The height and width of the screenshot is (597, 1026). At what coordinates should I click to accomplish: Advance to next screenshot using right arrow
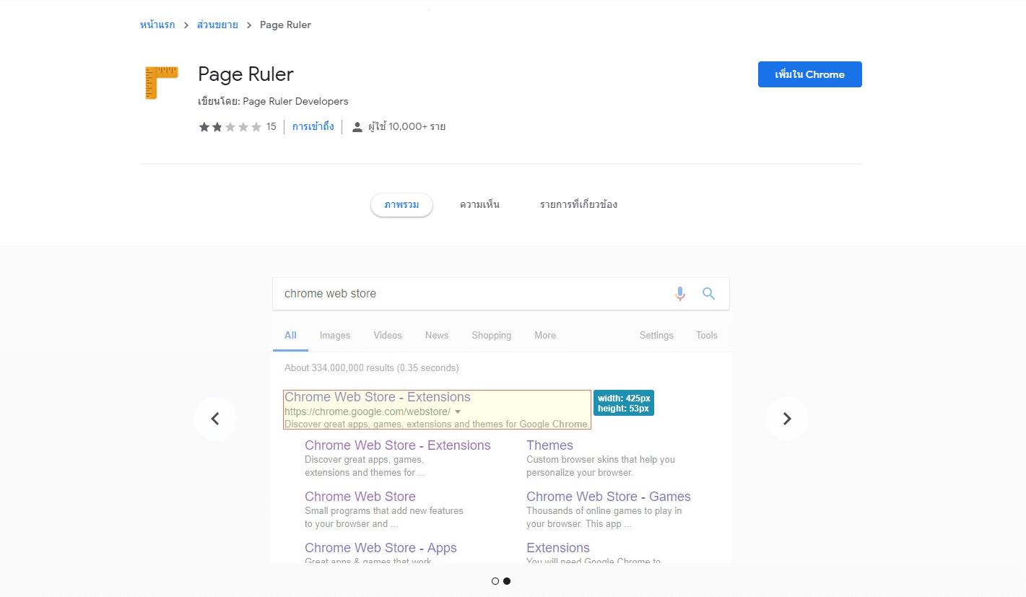786,419
